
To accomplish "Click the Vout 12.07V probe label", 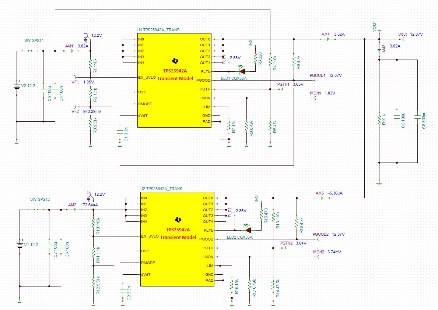I will (410, 34).
